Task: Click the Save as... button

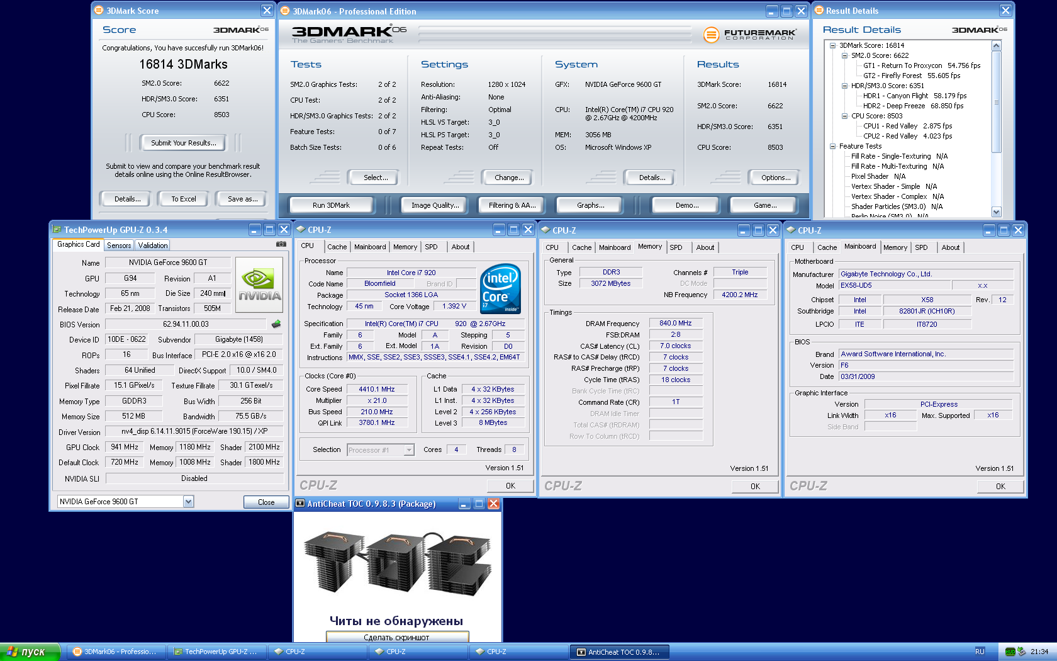Action: (x=242, y=199)
